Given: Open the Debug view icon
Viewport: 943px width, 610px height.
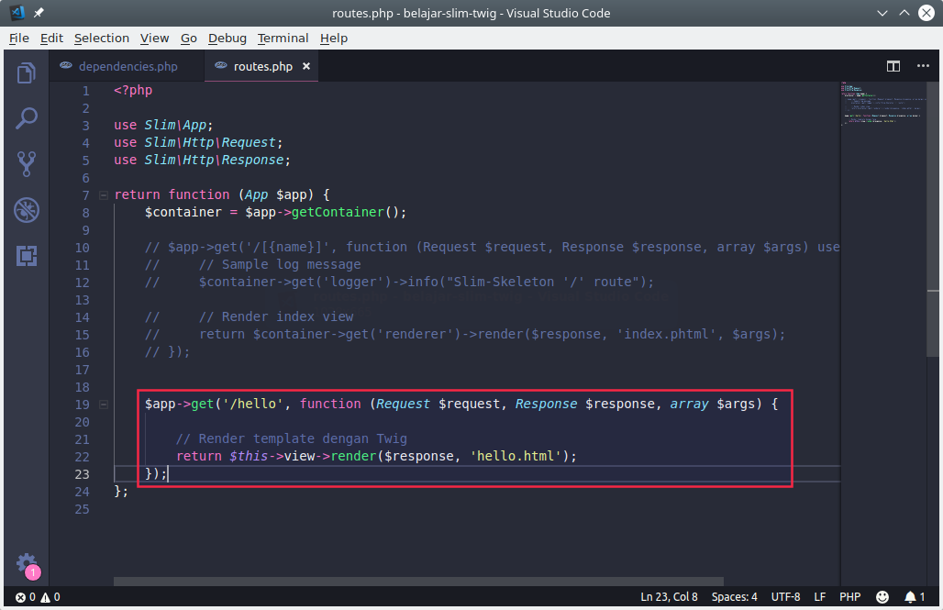Looking at the screenshot, I should click(x=27, y=210).
